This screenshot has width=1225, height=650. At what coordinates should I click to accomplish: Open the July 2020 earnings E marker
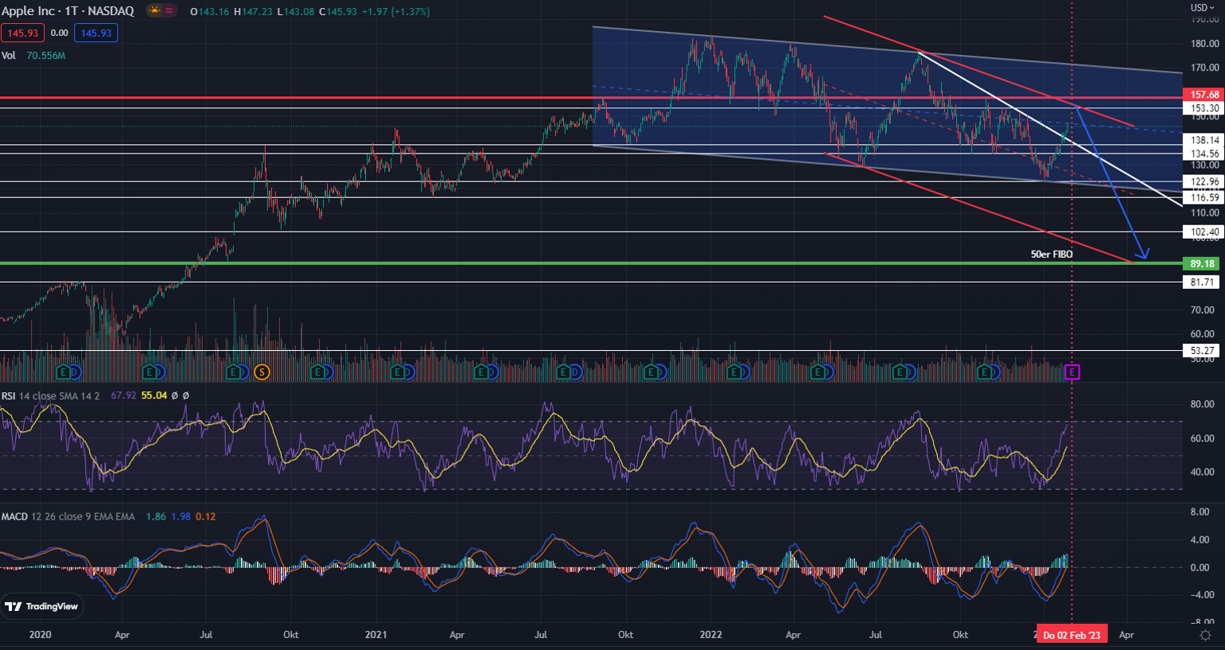[232, 372]
